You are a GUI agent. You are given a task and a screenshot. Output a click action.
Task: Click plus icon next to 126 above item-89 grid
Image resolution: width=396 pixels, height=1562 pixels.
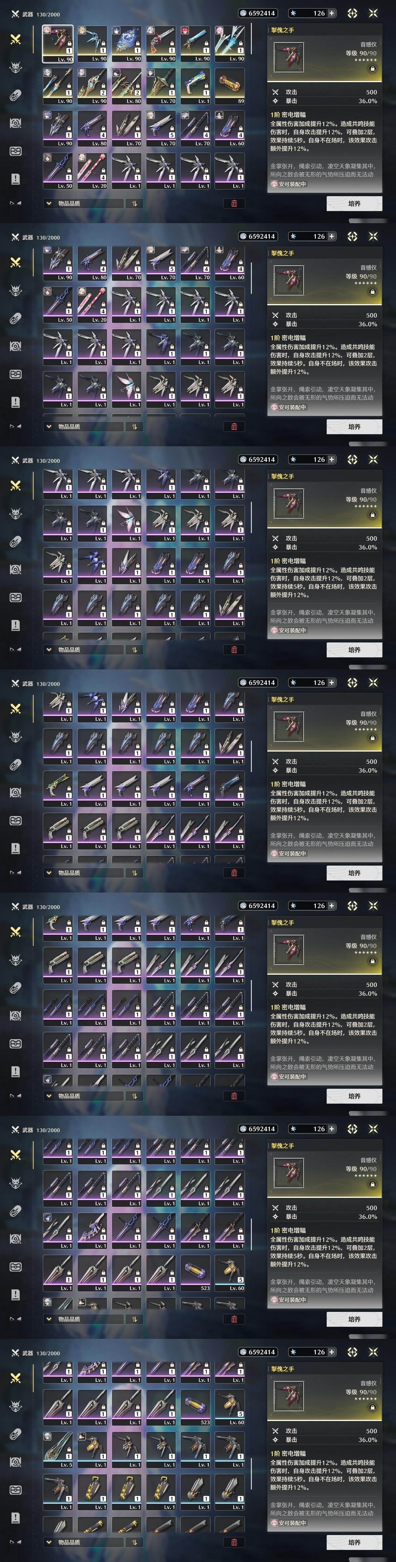coord(331,13)
